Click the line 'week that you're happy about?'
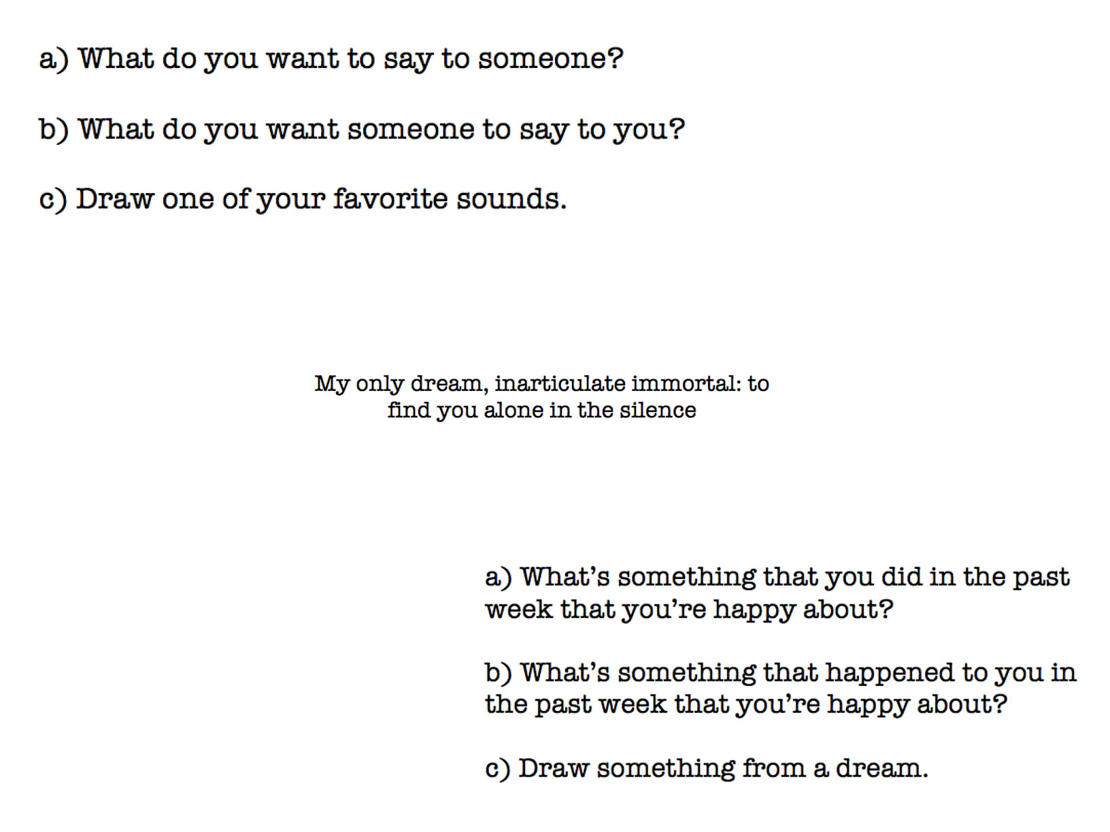The width and height of the screenshot is (1110, 832). pos(688,610)
